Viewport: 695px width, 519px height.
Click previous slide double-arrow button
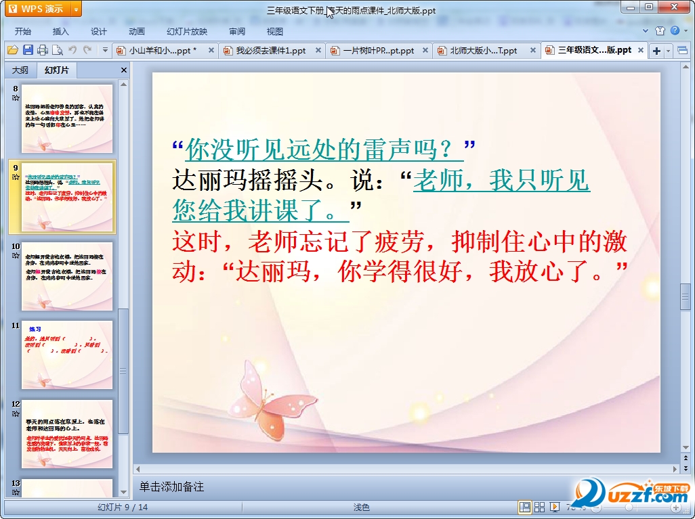(x=686, y=458)
